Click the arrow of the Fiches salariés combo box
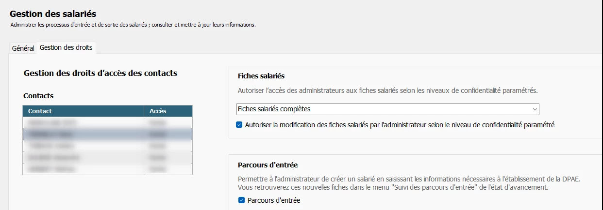The width and height of the screenshot is (603, 210). coord(535,109)
